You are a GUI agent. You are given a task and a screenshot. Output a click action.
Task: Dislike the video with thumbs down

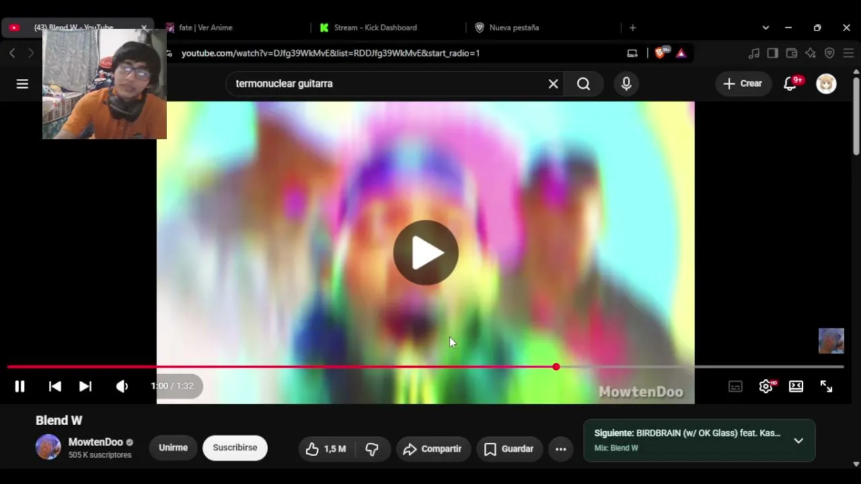[372, 449]
